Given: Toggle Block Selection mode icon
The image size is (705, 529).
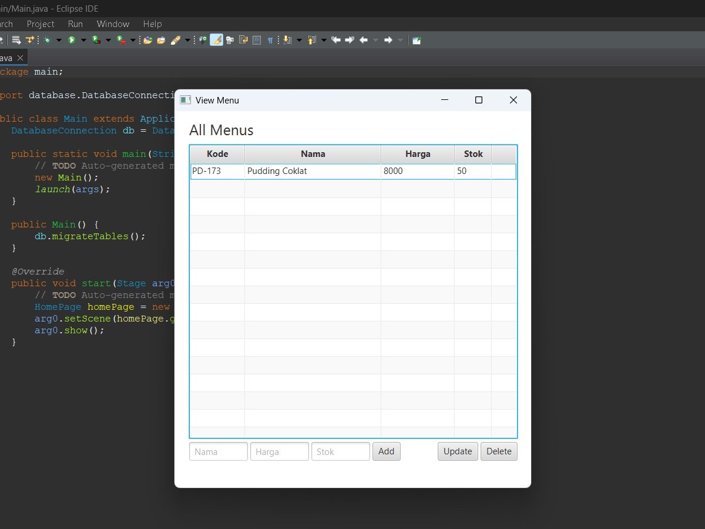Looking at the screenshot, I should point(257,40).
